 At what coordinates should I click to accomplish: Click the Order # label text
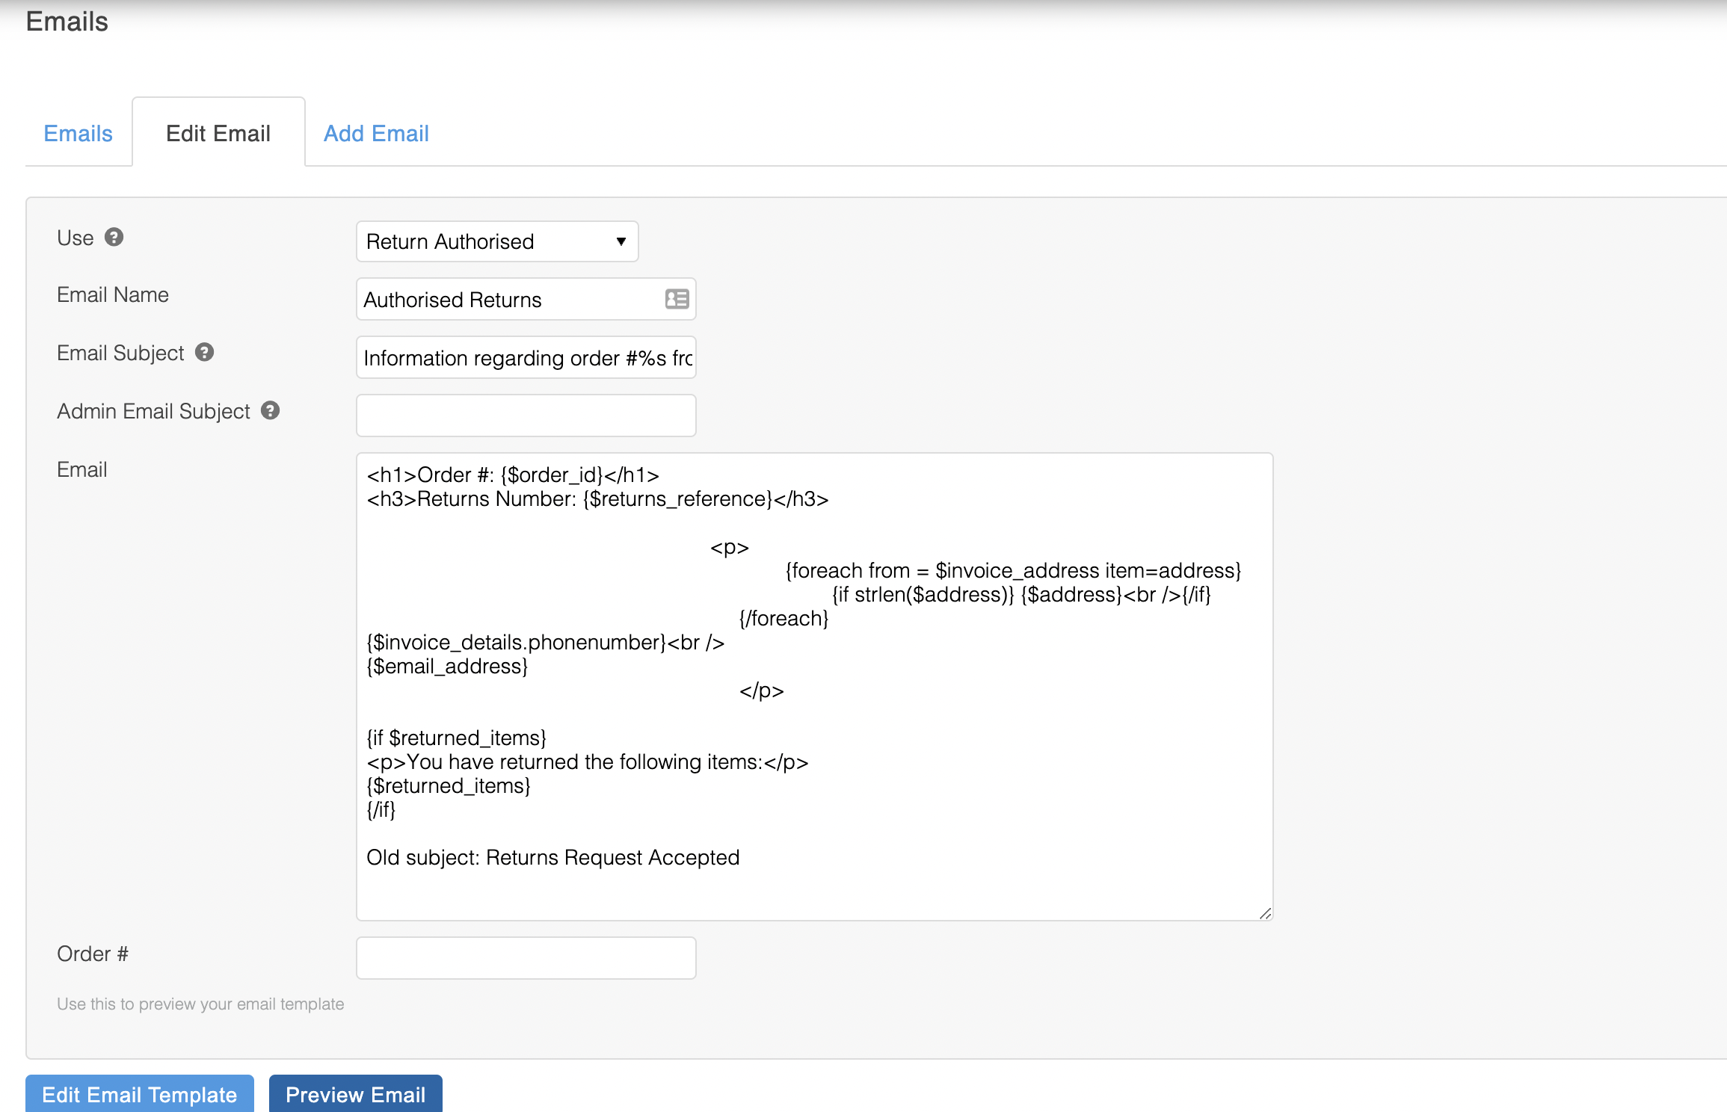pyautogui.click(x=93, y=954)
